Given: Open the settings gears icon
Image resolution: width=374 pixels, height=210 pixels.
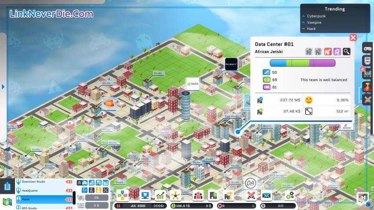Looking at the screenshot, I should point(290,195).
